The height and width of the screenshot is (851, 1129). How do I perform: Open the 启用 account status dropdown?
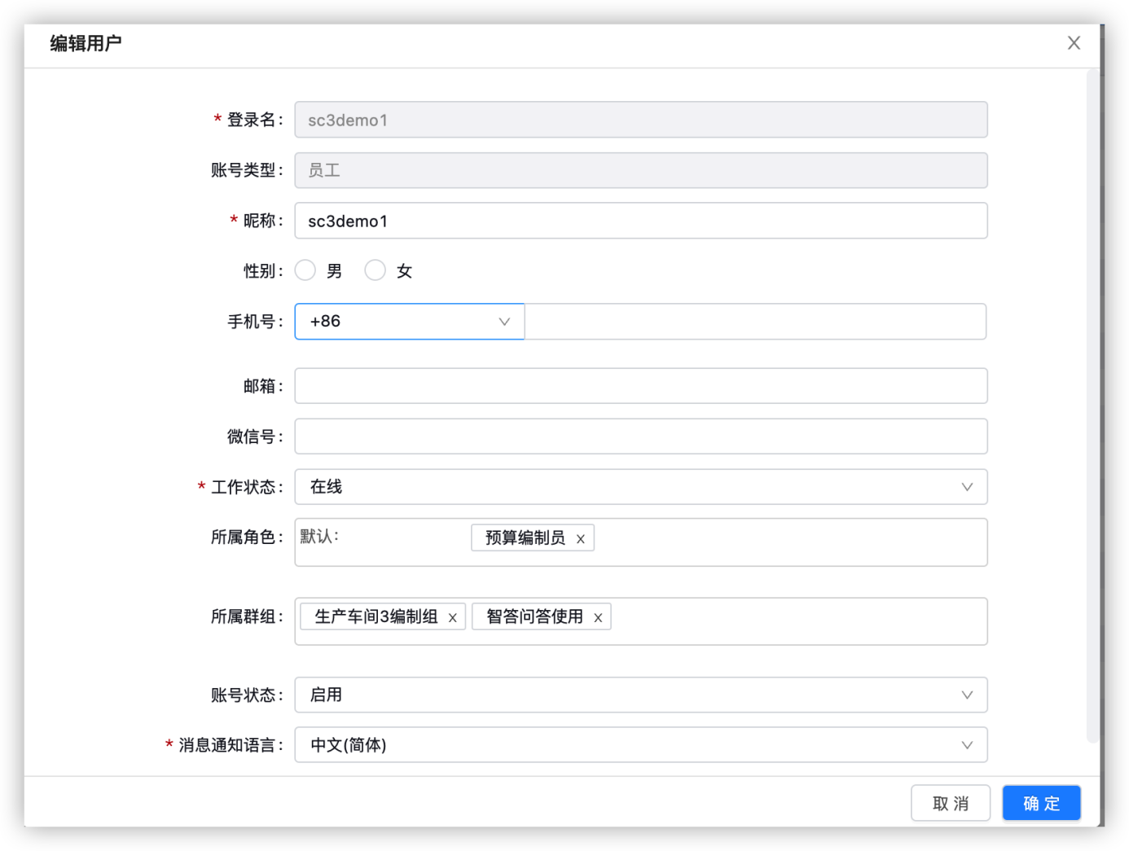[641, 695]
